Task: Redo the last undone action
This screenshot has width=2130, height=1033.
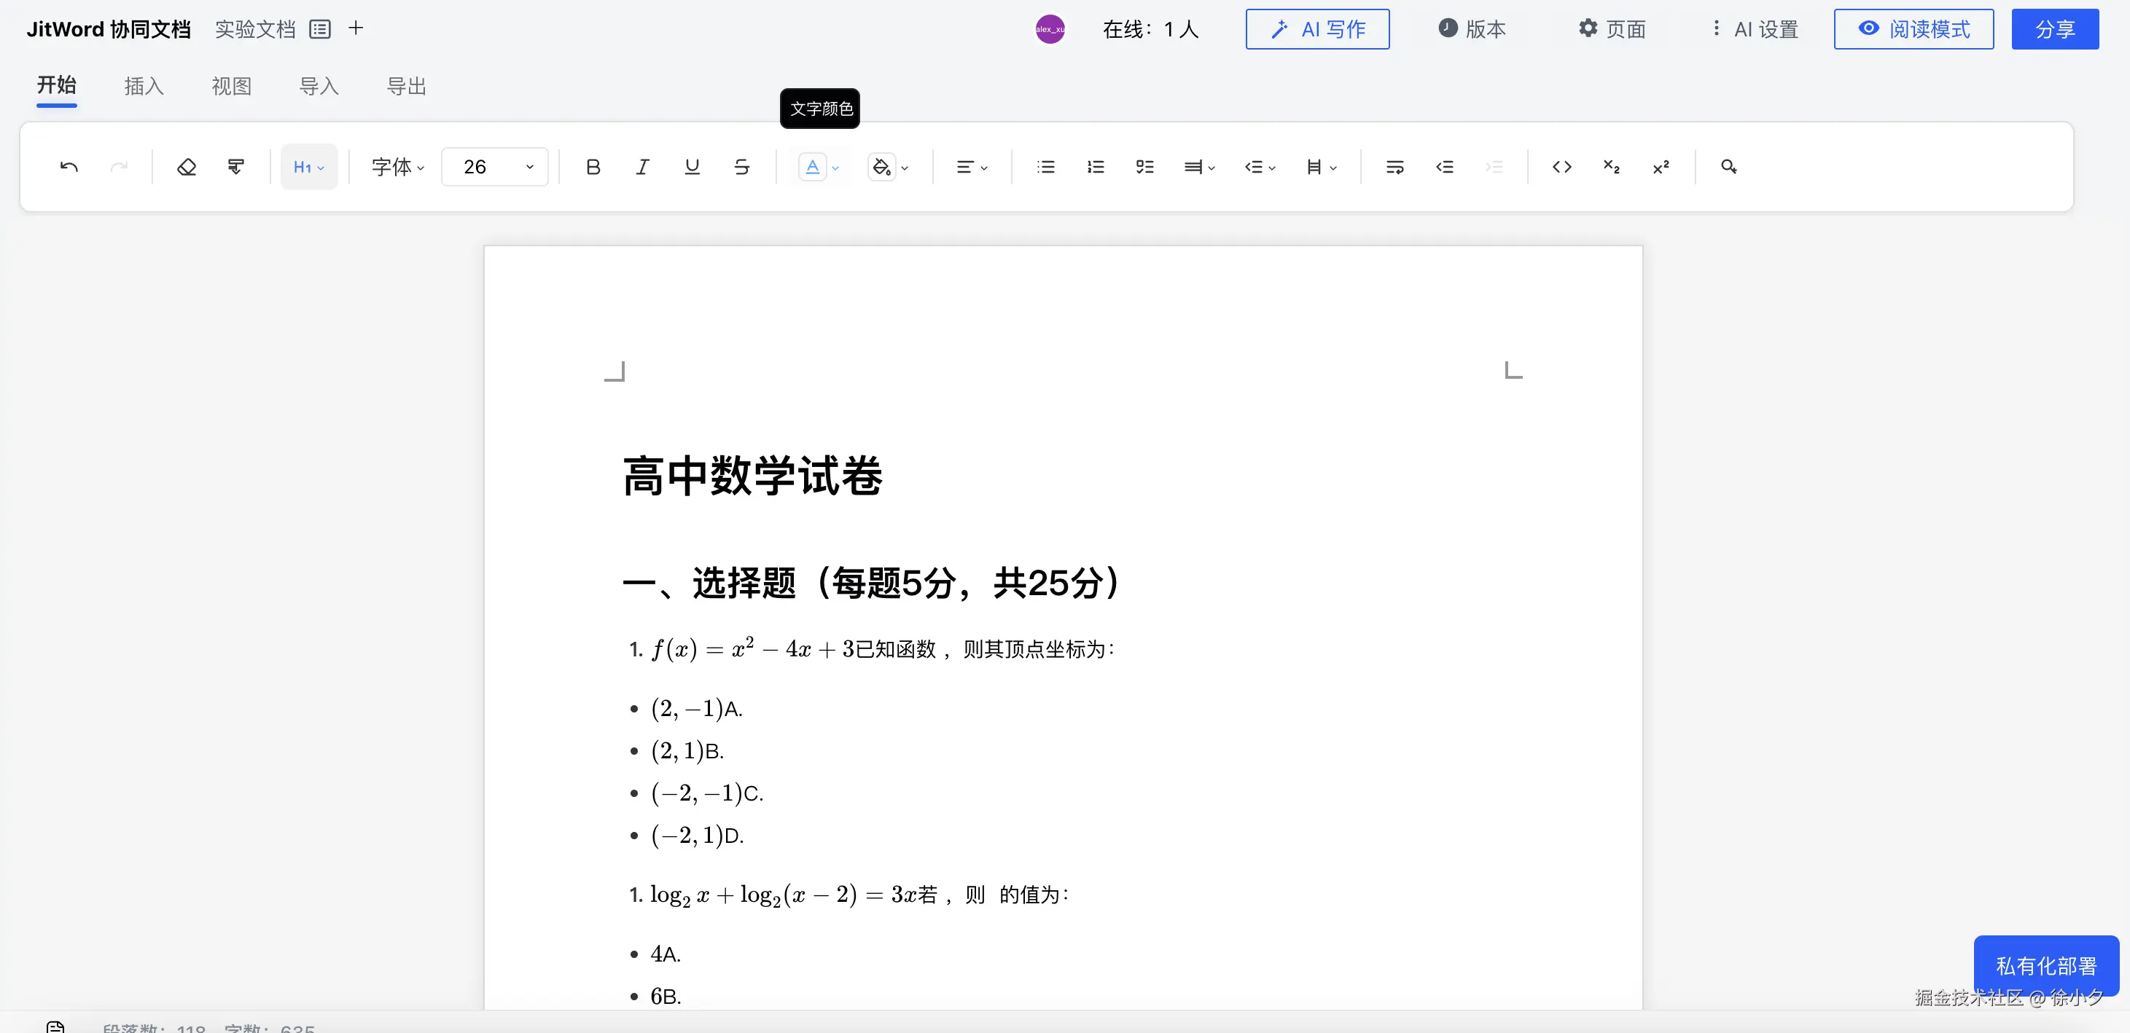Action: [121, 166]
